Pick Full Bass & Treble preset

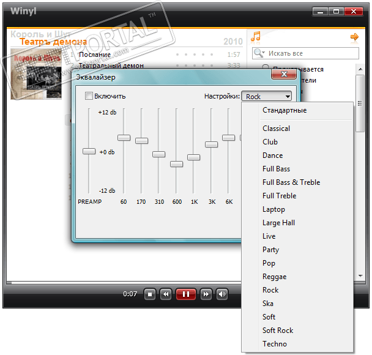click(297, 182)
